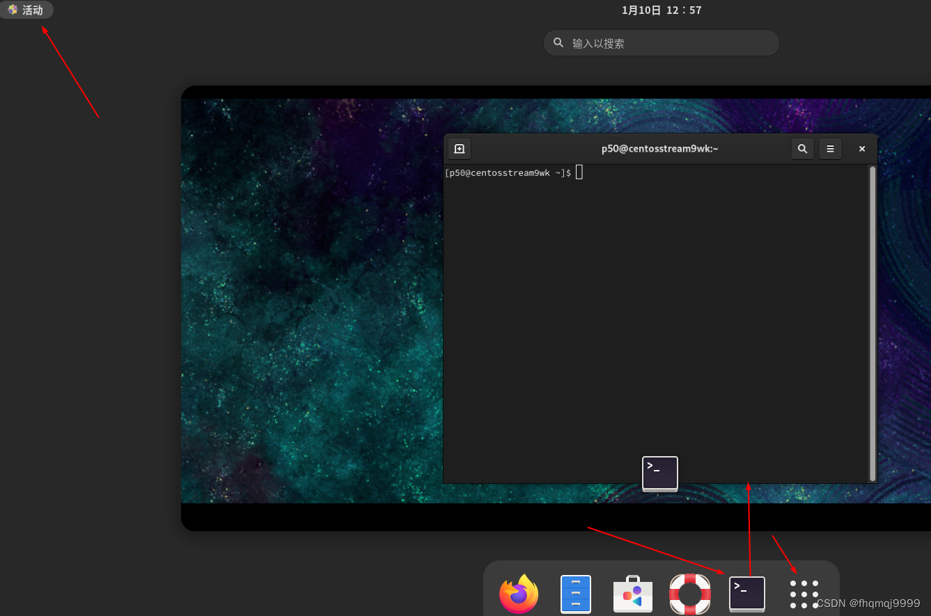The height and width of the screenshot is (616, 931).
Task: Open a new terminal tab
Action: pos(459,148)
